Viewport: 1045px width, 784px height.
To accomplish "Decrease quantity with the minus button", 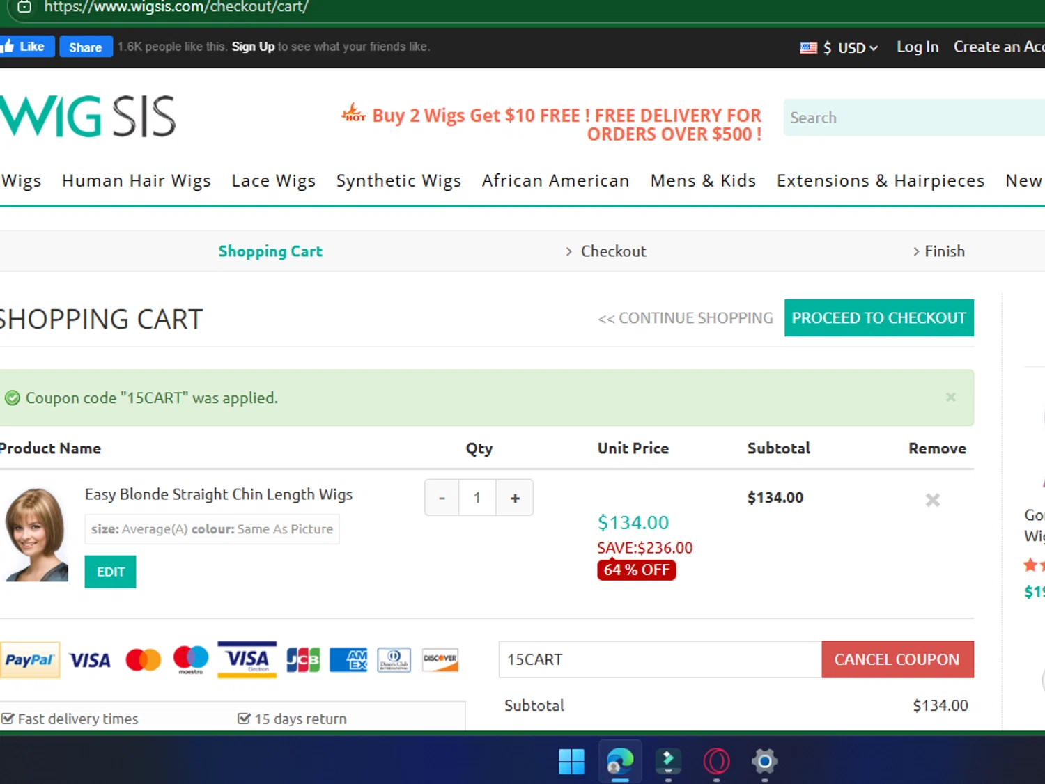I will pyautogui.click(x=442, y=498).
